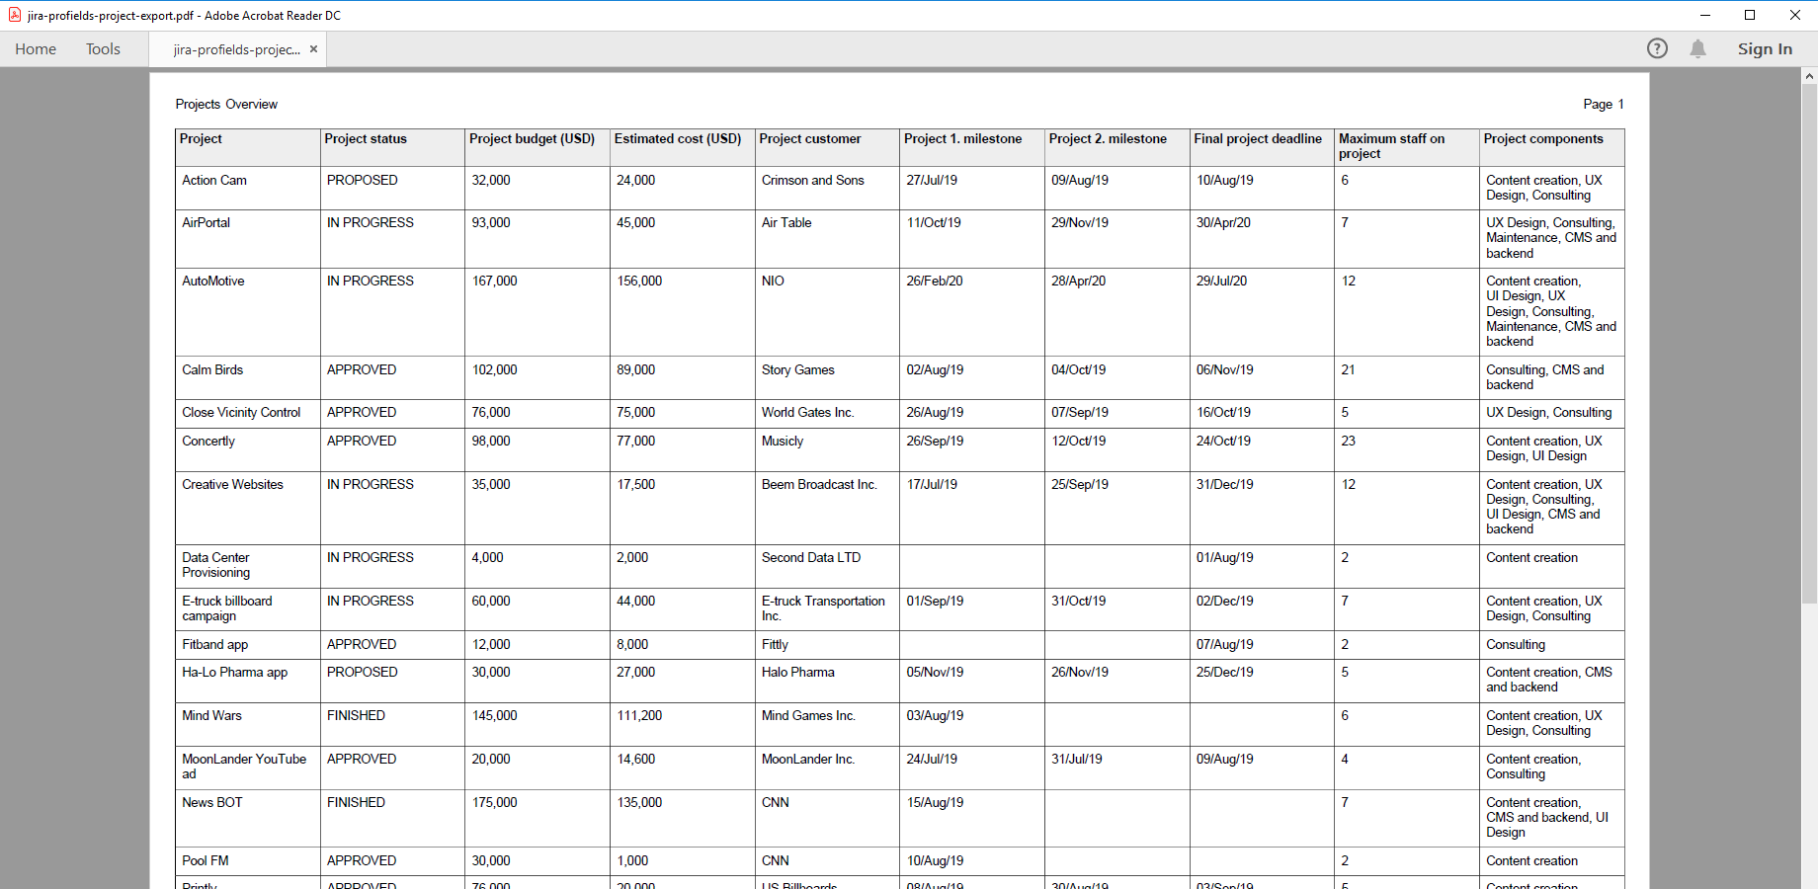The width and height of the screenshot is (1818, 889).
Task: Click the Mind Wars project name
Action: point(211,716)
